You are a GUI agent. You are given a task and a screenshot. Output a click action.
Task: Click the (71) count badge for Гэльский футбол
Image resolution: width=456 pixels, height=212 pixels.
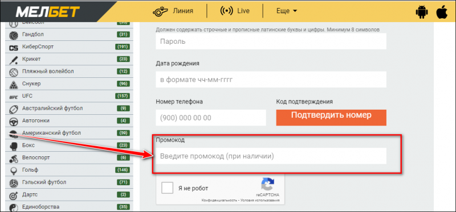(123, 182)
